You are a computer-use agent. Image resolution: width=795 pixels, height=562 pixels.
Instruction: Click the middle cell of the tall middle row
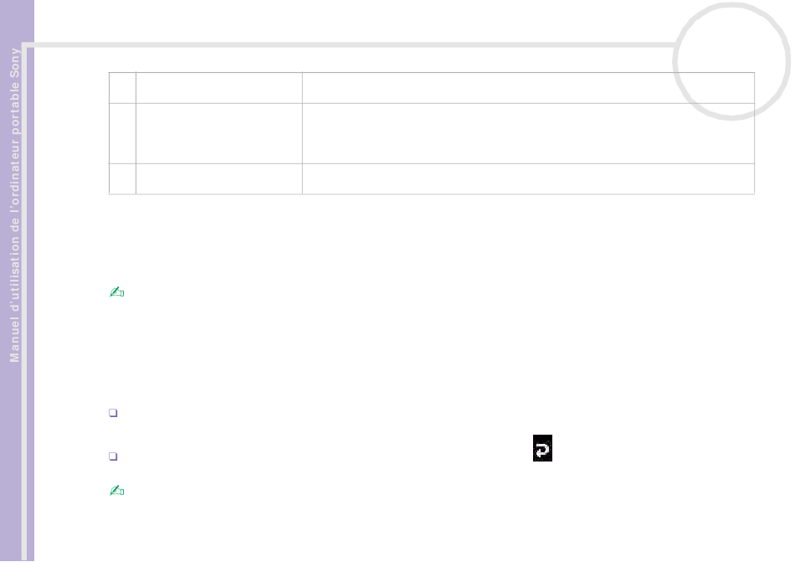click(219, 133)
